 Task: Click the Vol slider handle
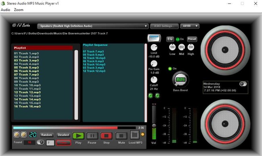tap(154, 126)
